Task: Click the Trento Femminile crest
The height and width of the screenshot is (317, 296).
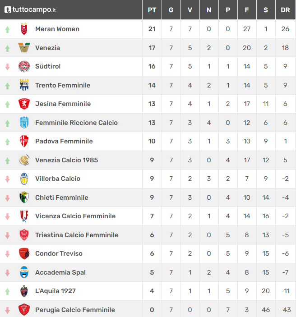Action: [x=24, y=85]
